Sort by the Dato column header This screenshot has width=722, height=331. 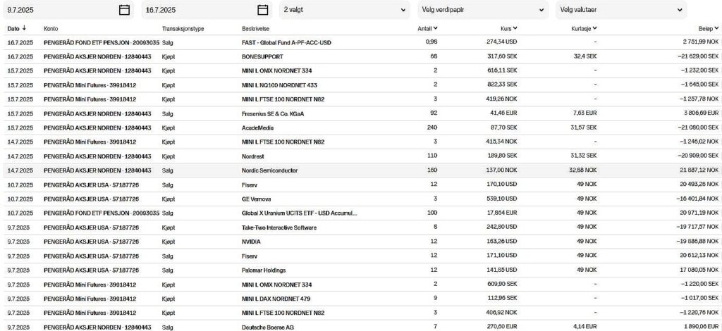tap(17, 28)
